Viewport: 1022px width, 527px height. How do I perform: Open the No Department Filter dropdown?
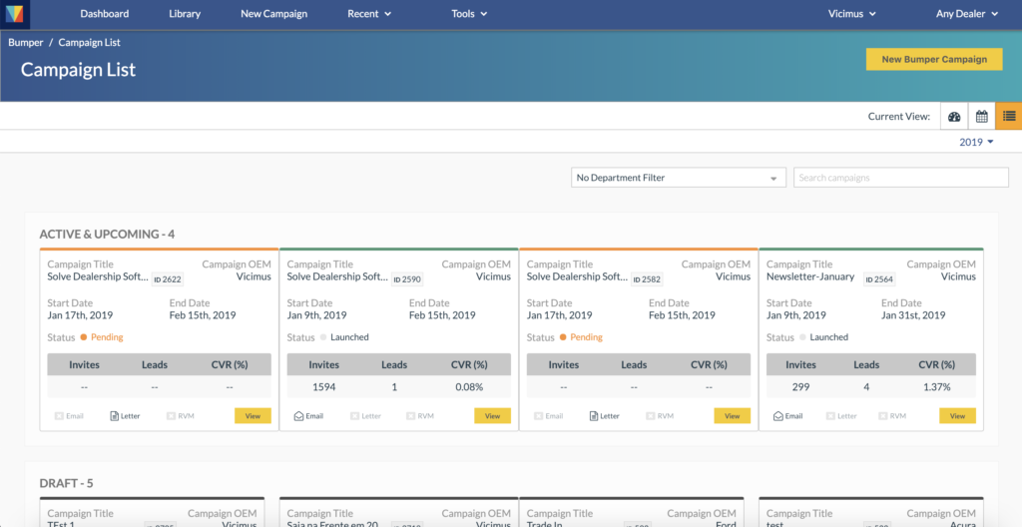678,178
